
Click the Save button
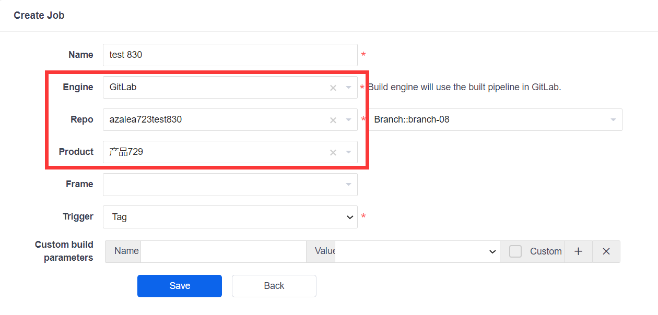pos(180,286)
